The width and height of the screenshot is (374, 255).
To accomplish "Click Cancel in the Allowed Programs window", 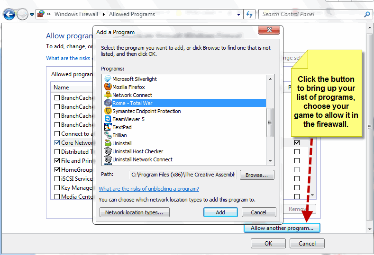I will [x=307, y=243].
